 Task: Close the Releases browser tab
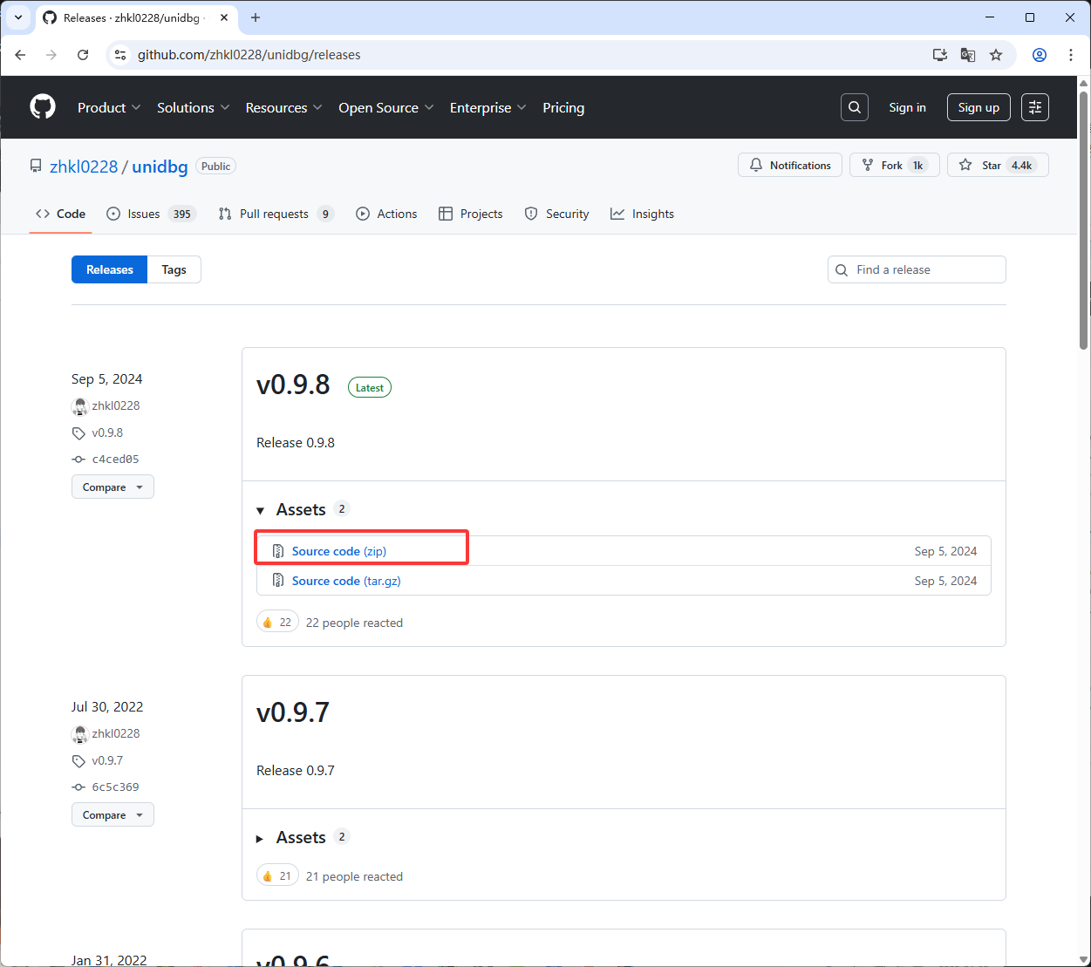(224, 17)
